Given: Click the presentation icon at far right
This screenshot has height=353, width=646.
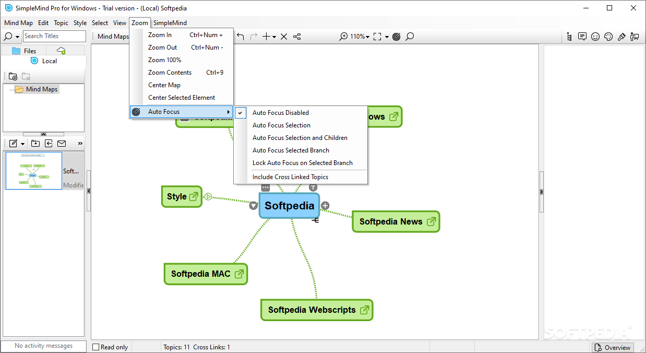Looking at the screenshot, I should click(635, 37).
